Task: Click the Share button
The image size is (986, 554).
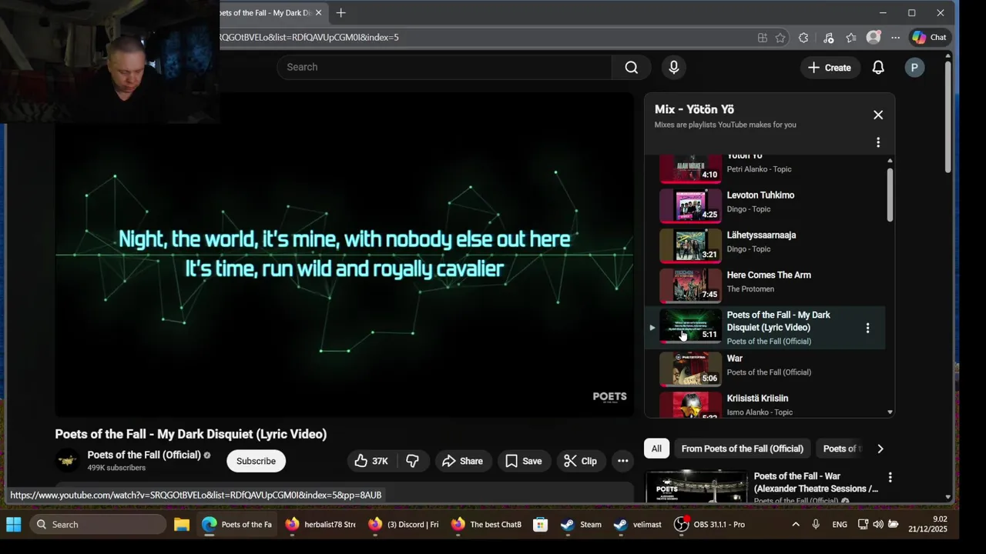Action: coord(462,461)
